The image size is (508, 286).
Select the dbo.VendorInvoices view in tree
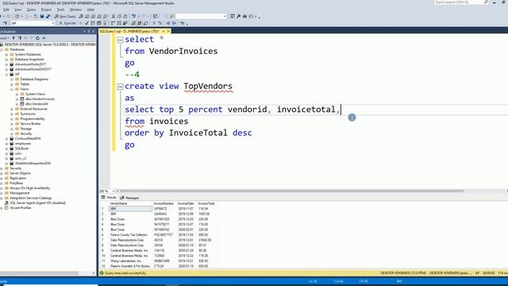(x=40, y=99)
